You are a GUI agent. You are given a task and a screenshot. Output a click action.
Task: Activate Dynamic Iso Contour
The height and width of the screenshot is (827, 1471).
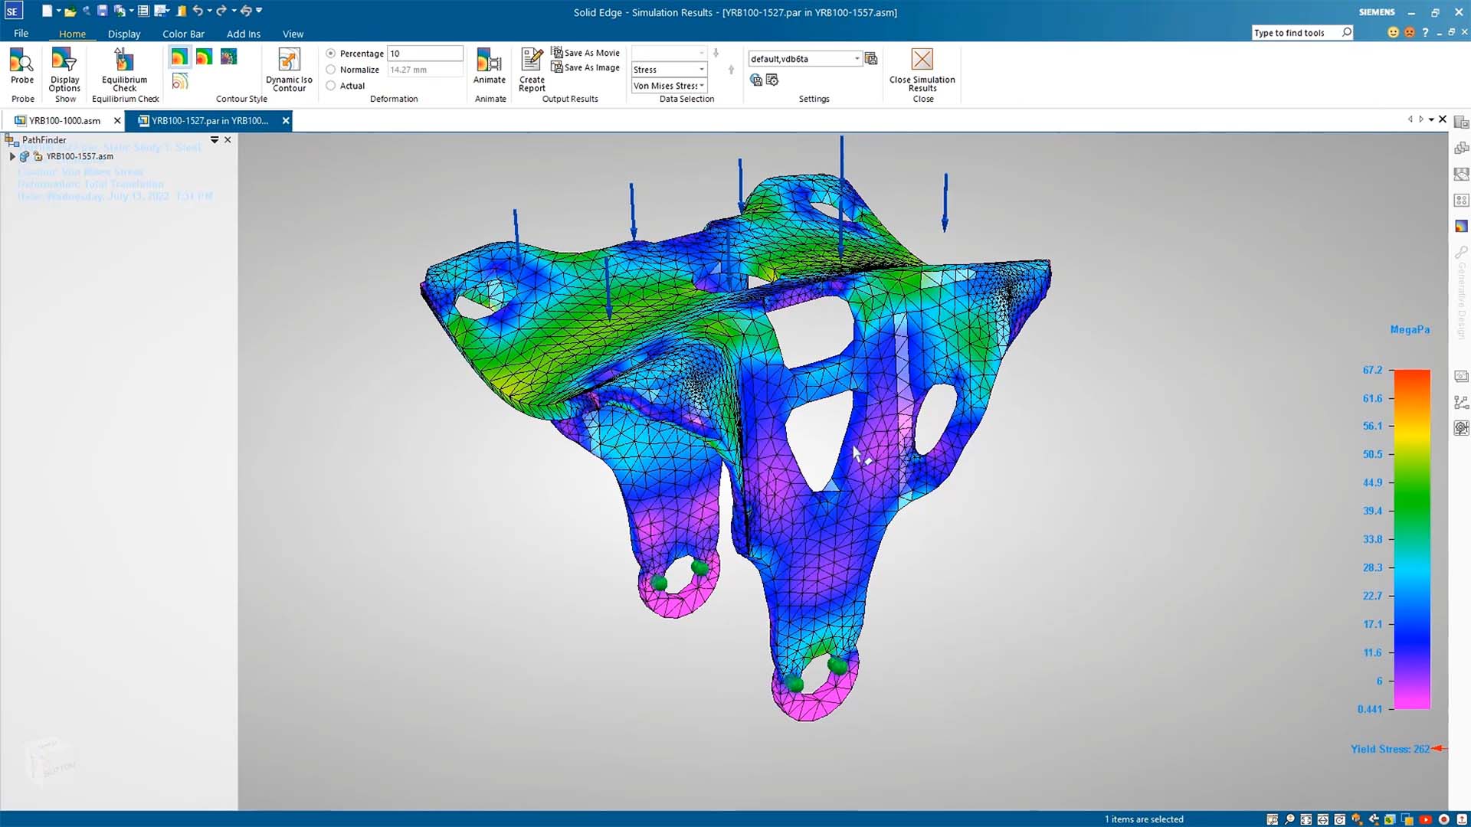[288, 69]
